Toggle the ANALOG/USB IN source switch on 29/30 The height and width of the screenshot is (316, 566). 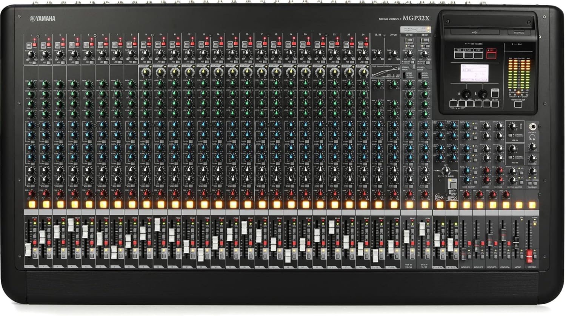click(412, 62)
